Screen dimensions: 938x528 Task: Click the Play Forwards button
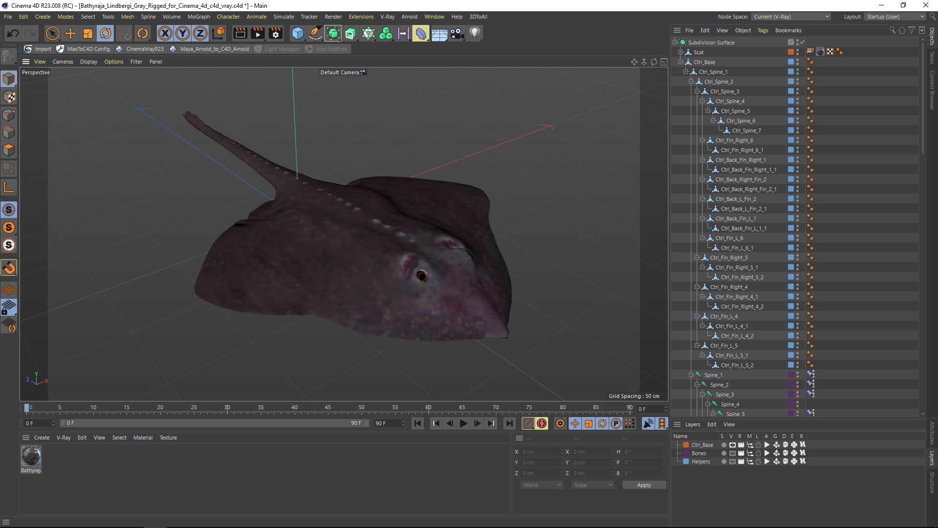click(464, 423)
